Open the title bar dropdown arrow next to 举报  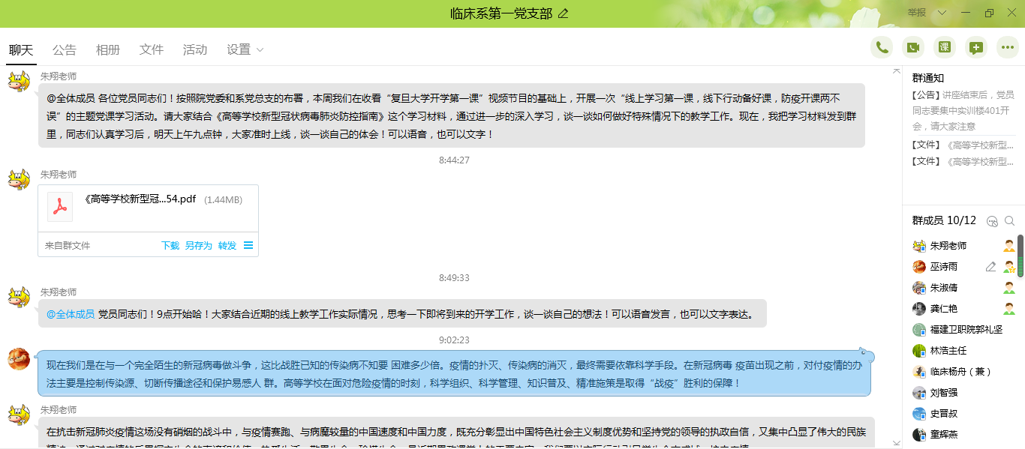[x=942, y=13]
